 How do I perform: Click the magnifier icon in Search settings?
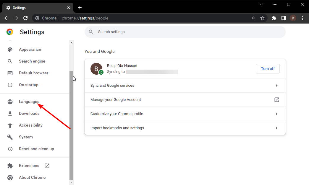click(91, 32)
